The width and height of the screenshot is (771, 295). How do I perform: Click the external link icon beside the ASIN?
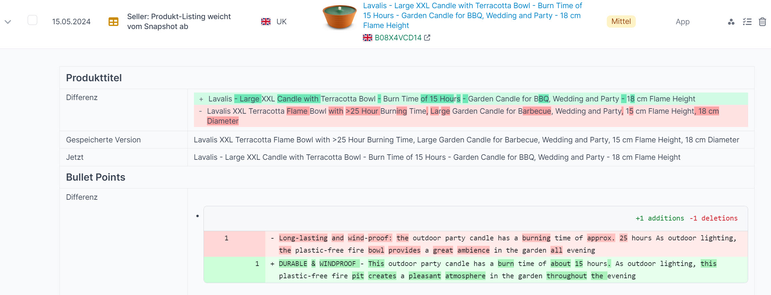point(427,38)
